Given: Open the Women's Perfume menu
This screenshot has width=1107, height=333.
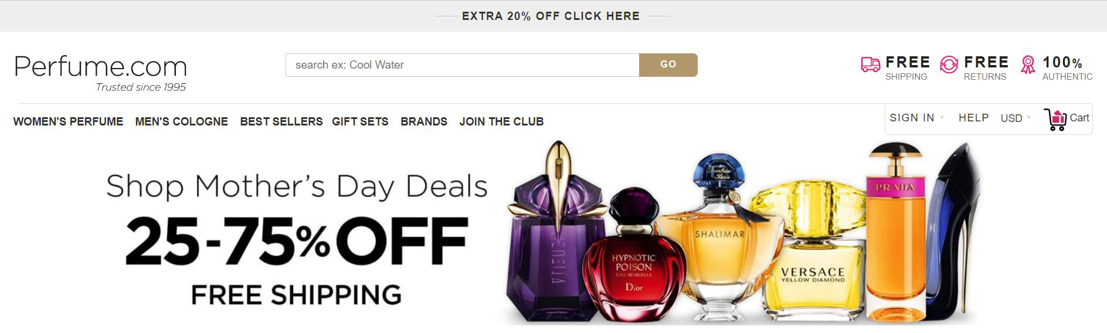Looking at the screenshot, I should point(68,121).
